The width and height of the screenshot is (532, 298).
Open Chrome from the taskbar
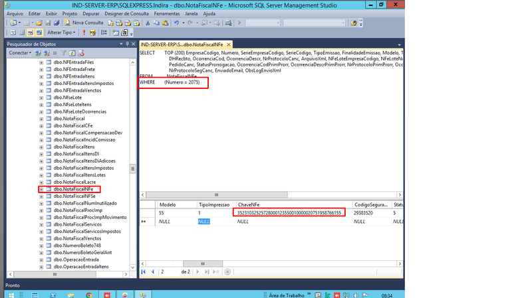(88, 295)
